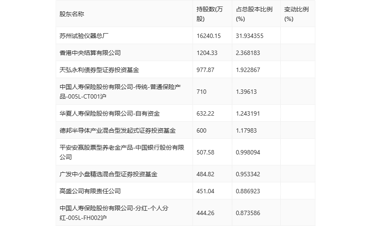
Task: Select 德邦半导体产业混合型发起式证券投资基金
Action: tap(117, 130)
